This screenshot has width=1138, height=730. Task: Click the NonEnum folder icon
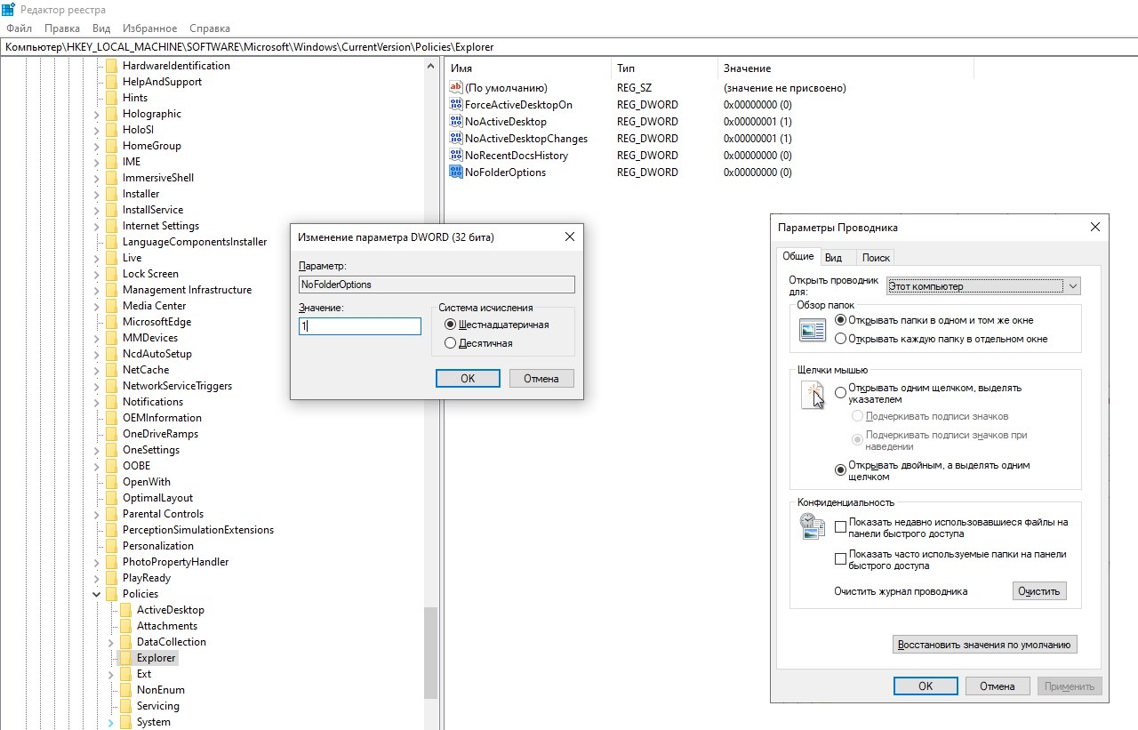pos(125,690)
